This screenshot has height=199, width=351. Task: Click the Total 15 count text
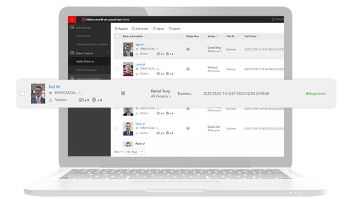pos(119,152)
